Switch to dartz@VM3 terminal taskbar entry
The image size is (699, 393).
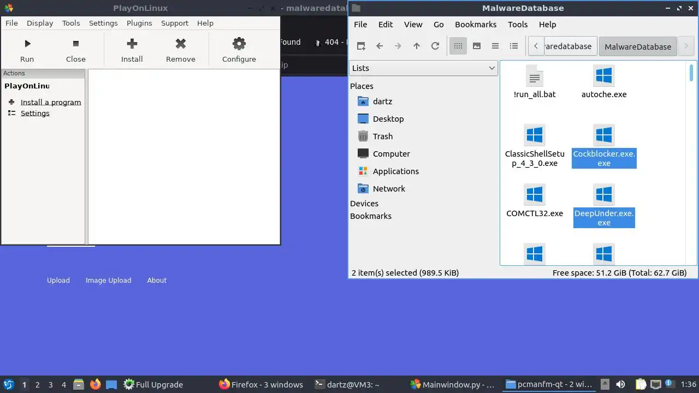(x=347, y=384)
